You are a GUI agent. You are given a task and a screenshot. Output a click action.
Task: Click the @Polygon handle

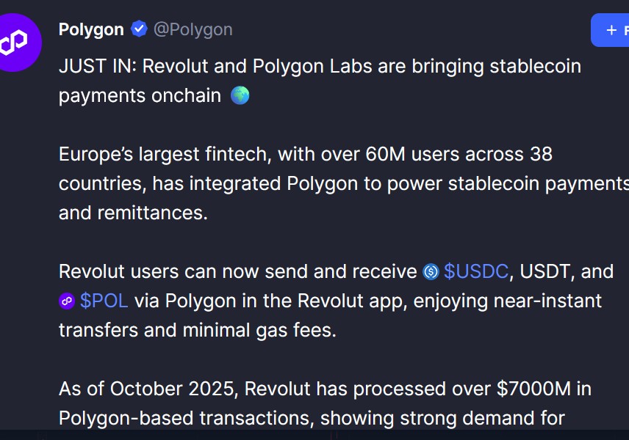[x=193, y=29]
